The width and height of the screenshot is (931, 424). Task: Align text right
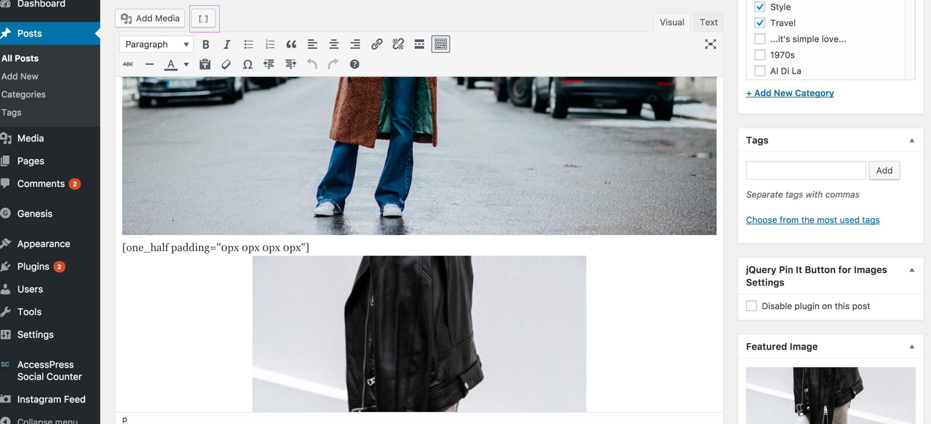[355, 44]
